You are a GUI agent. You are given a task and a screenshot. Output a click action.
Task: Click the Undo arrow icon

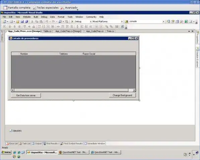(x=47, y=21)
